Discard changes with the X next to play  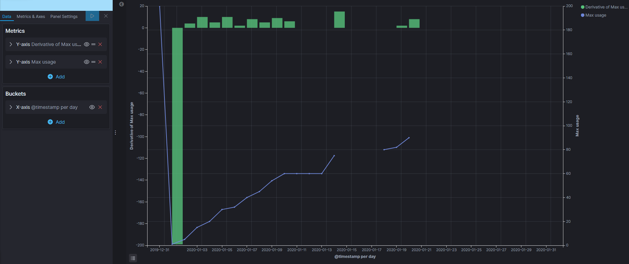[106, 16]
